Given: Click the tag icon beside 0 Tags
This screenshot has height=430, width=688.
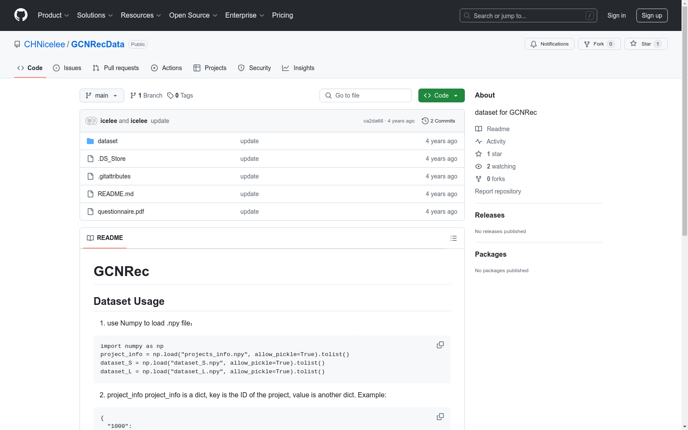Looking at the screenshot, I should click(x=170, y=95).
